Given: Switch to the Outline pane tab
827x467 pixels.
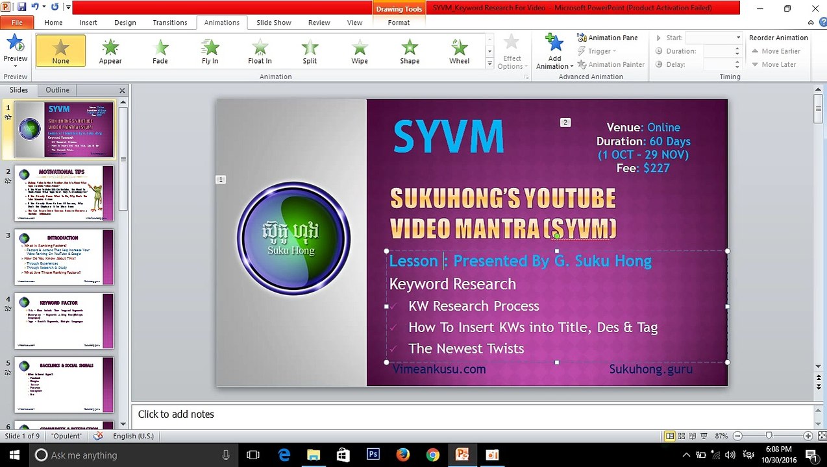Looking at the screenshot, I should click(x=57, y=90).
